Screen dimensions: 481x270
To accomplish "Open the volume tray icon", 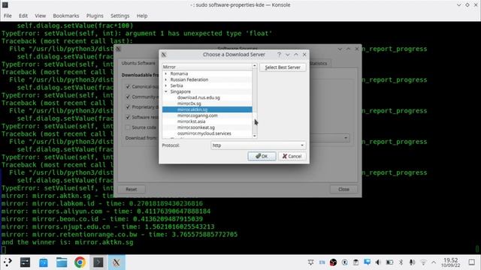I will (378, 262).
